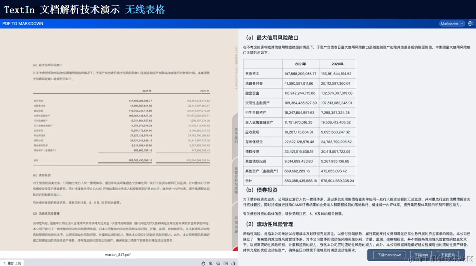Click the (2) 流动性风险管理 heading in the PDF preview
Viewport: 476px width, 266px height.
pos(46,213)
